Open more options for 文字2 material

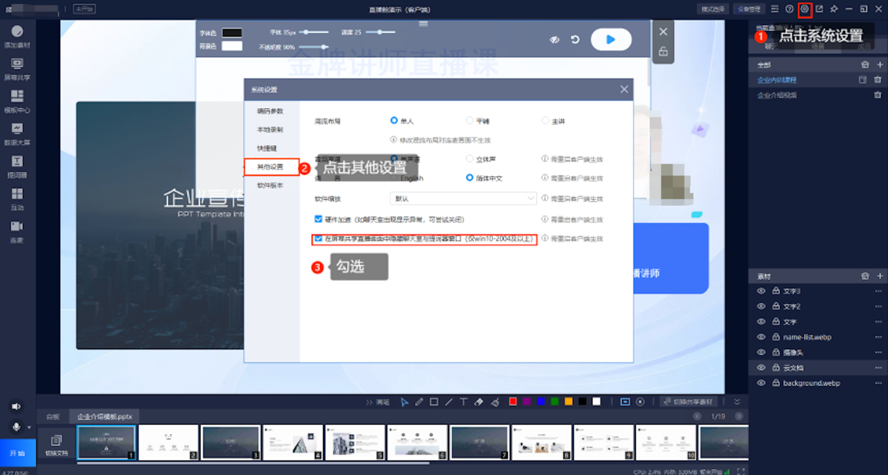point(878,306)
